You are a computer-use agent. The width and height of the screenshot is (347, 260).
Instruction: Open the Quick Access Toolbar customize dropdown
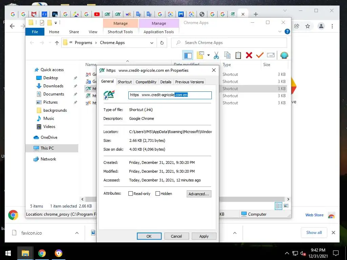pyautogui.click(x=56, y=23)
